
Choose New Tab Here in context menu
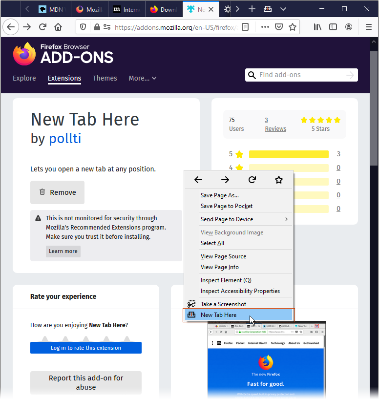coord(238,315)
